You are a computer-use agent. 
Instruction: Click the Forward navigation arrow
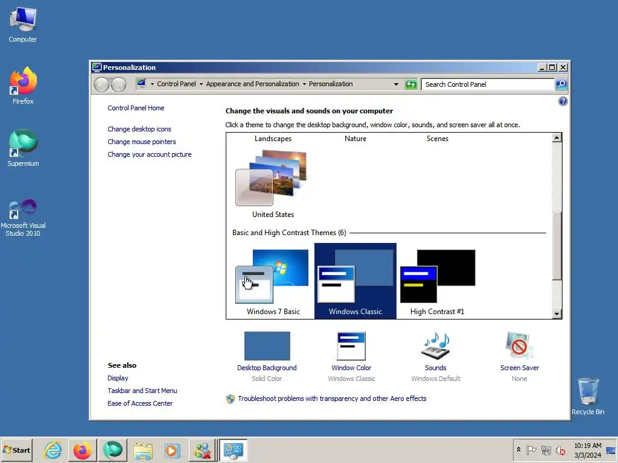click(118, 84)
